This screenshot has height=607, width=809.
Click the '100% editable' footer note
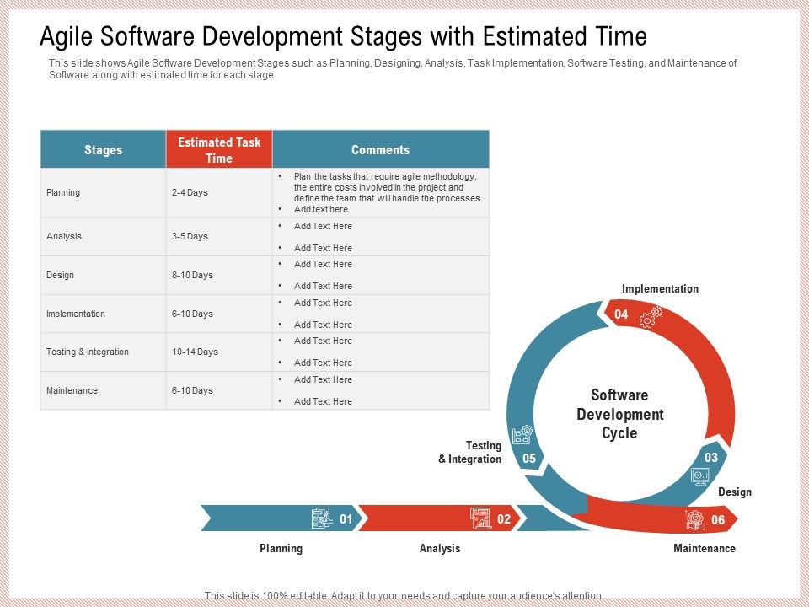[x=404, y=596]
